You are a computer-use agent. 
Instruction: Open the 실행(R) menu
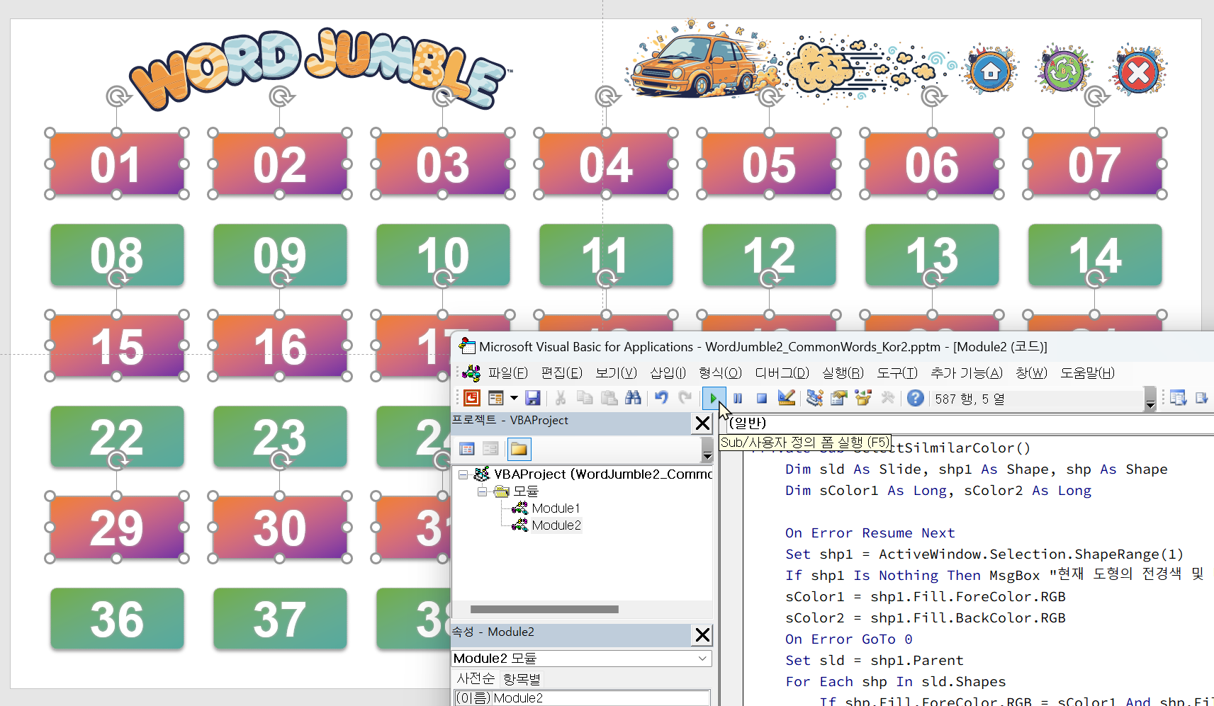point(843,372)
